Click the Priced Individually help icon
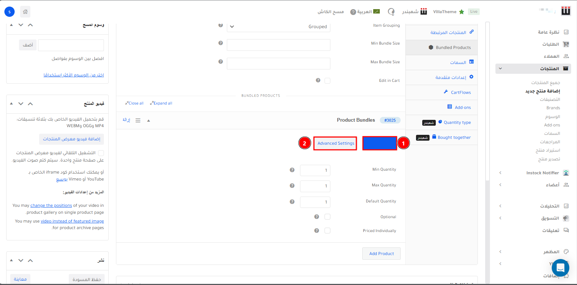This screenshot has width=577, height=285. pyautogui.click(x=316, y=231)
